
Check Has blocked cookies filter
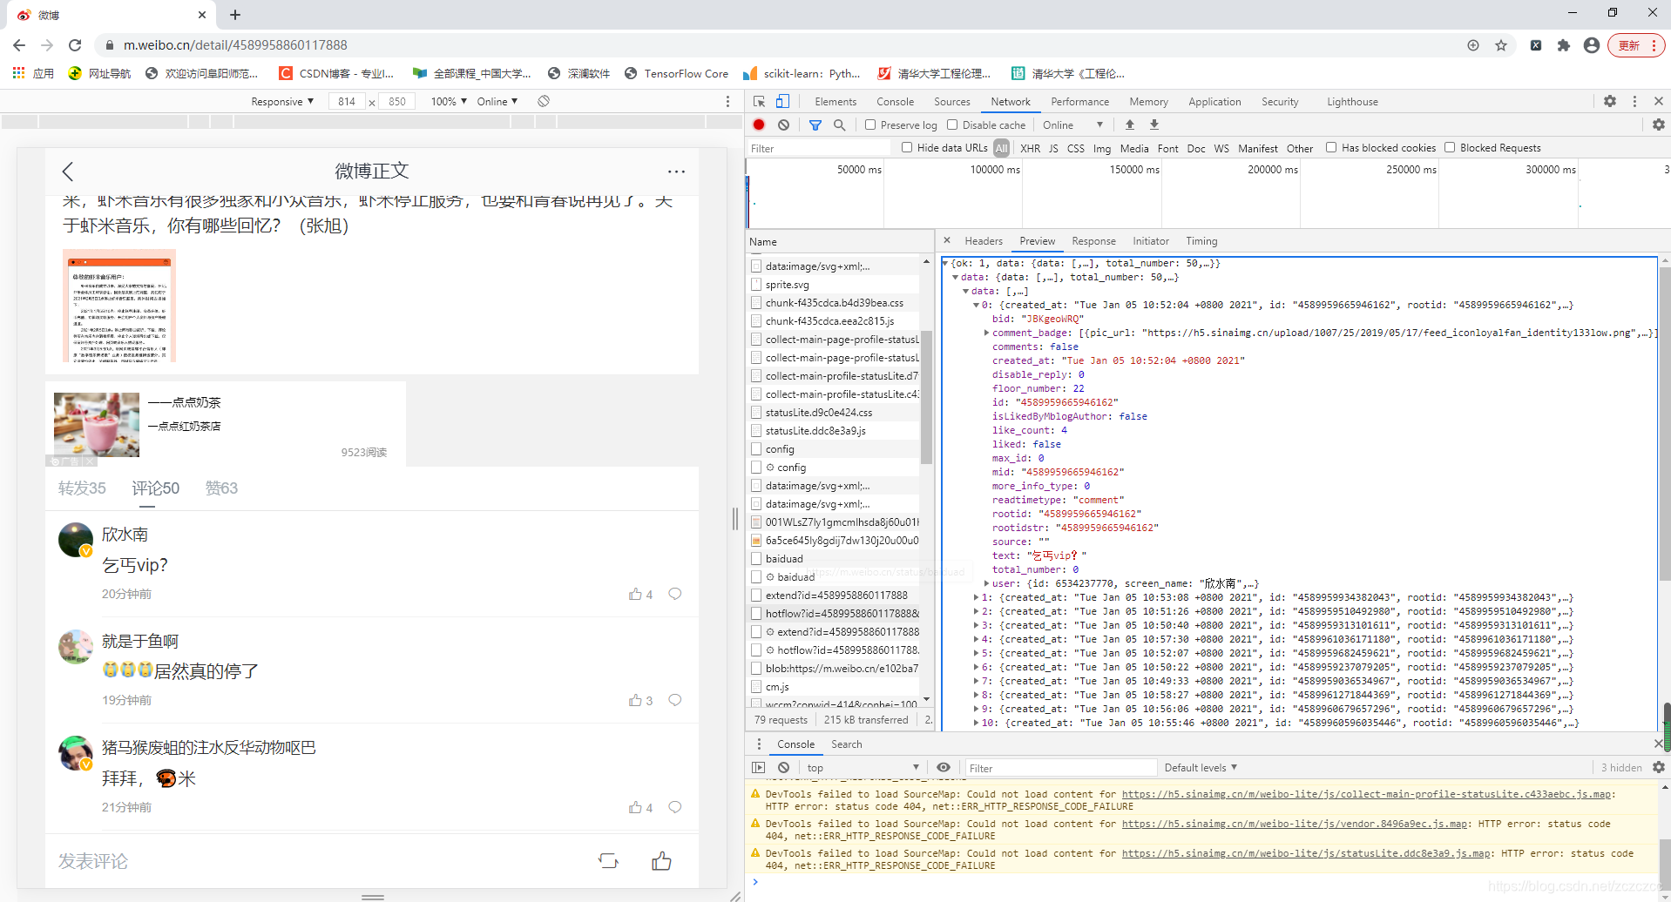coord(1331,147)
